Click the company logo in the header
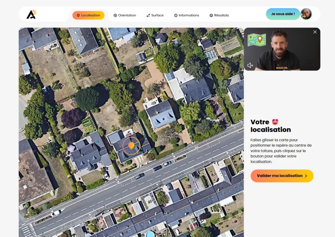The width and height of the screenshot is (335, 237). coord(31,14)
